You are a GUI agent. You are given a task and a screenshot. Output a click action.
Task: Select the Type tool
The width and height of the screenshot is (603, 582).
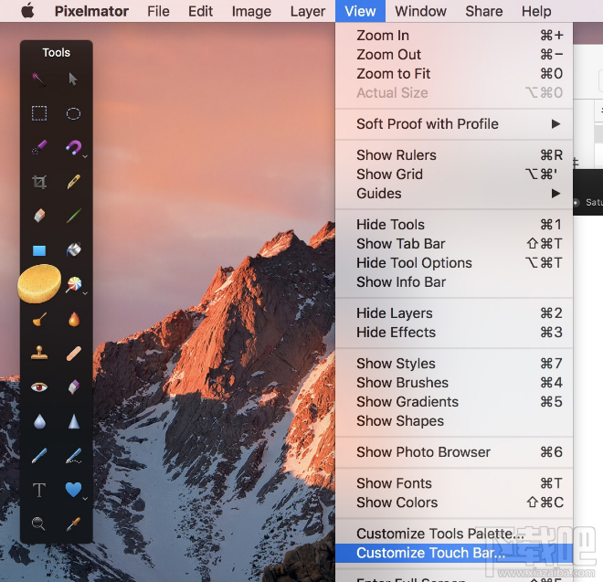tap(39, 490)
